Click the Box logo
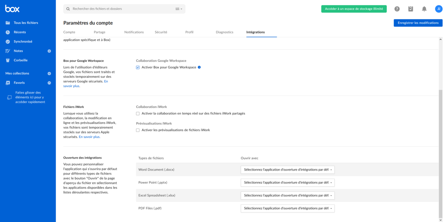 coord(12,9)
